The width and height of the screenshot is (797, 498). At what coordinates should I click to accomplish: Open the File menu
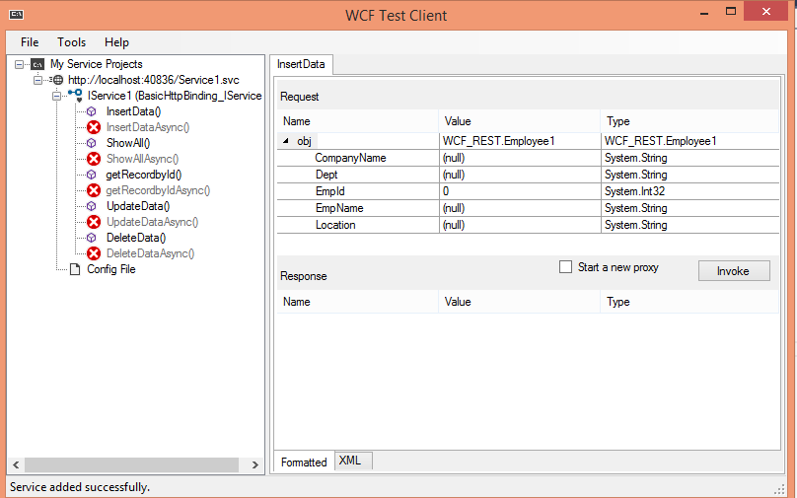(30, 42)
